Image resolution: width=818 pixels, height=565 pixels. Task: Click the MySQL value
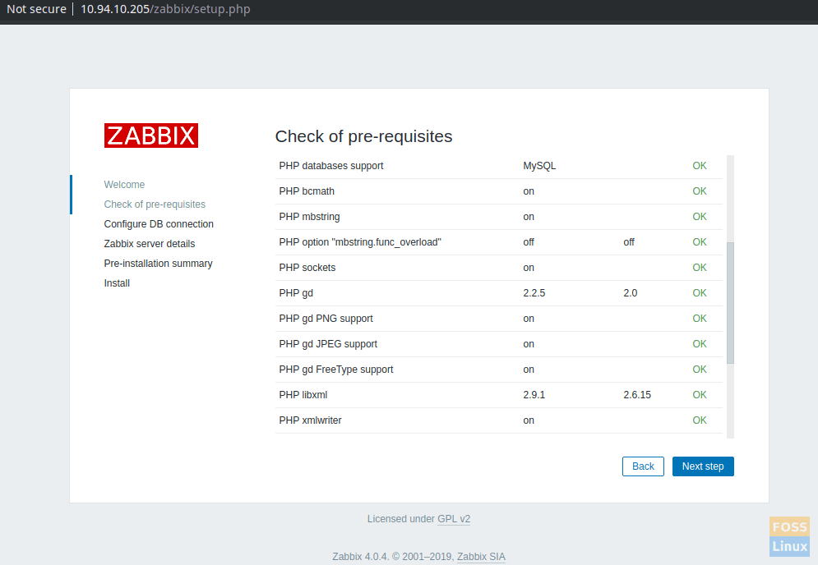pyautogui.click(x=539, y=166)
